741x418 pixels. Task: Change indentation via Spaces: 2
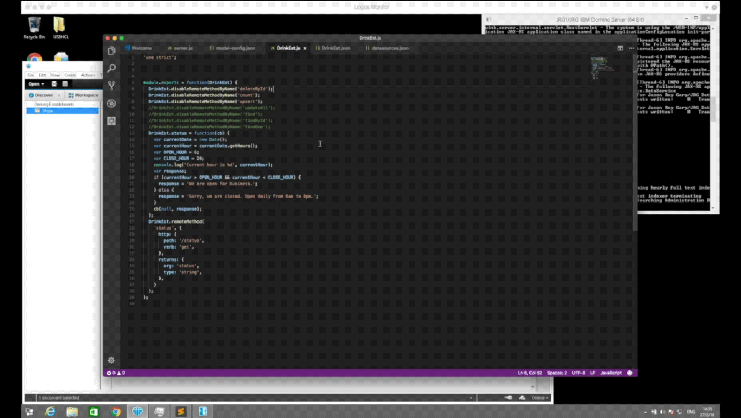(557, 373)
